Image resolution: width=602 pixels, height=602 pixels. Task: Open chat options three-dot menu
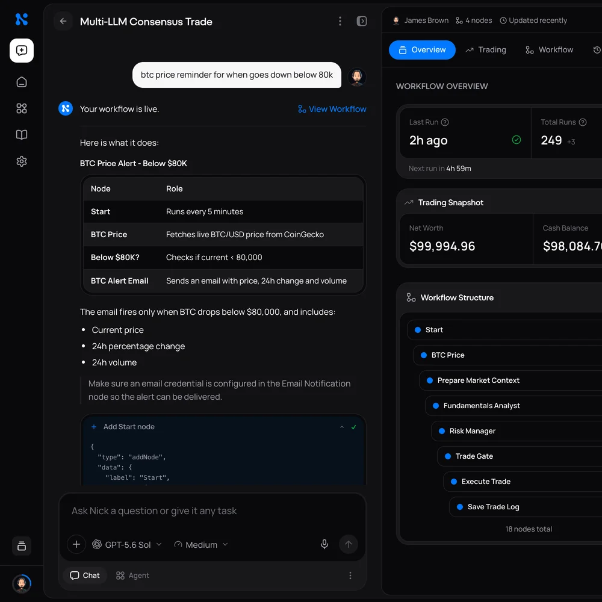[340, 21]
